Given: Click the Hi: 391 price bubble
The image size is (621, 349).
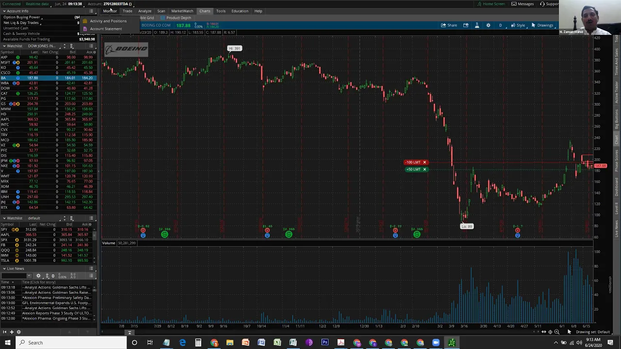Looking at the screenshot, I should click(234, 48).
